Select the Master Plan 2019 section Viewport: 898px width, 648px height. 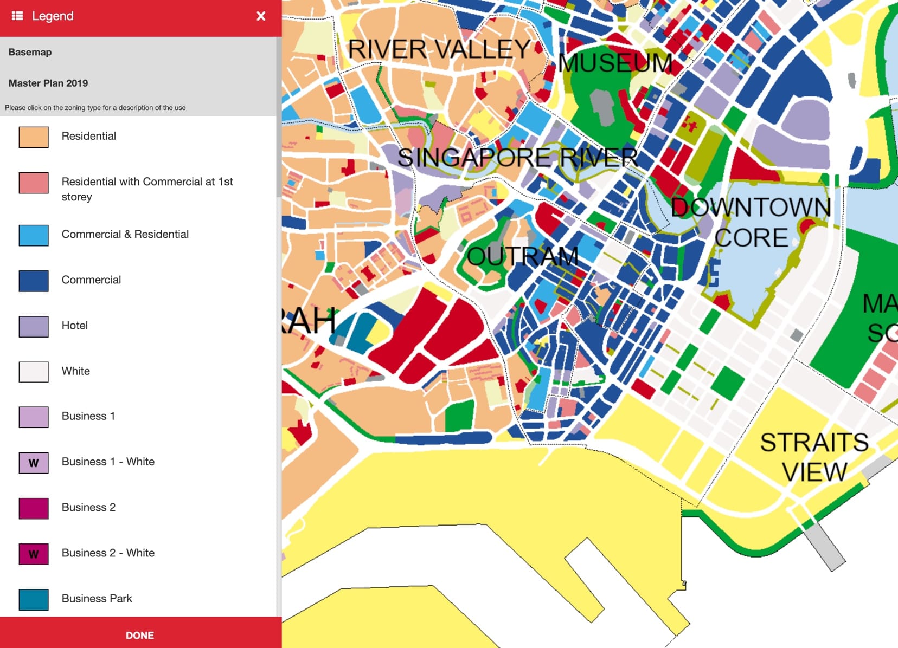pyautogui.click(x=48, y=83)
